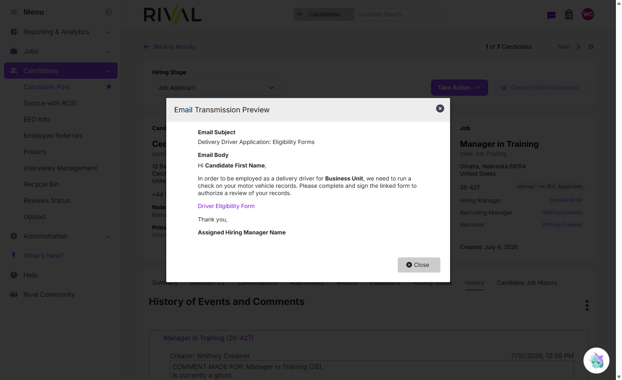622x380 pixels.
Task: Open the three-dot history options menu
Action: [587, 305]
